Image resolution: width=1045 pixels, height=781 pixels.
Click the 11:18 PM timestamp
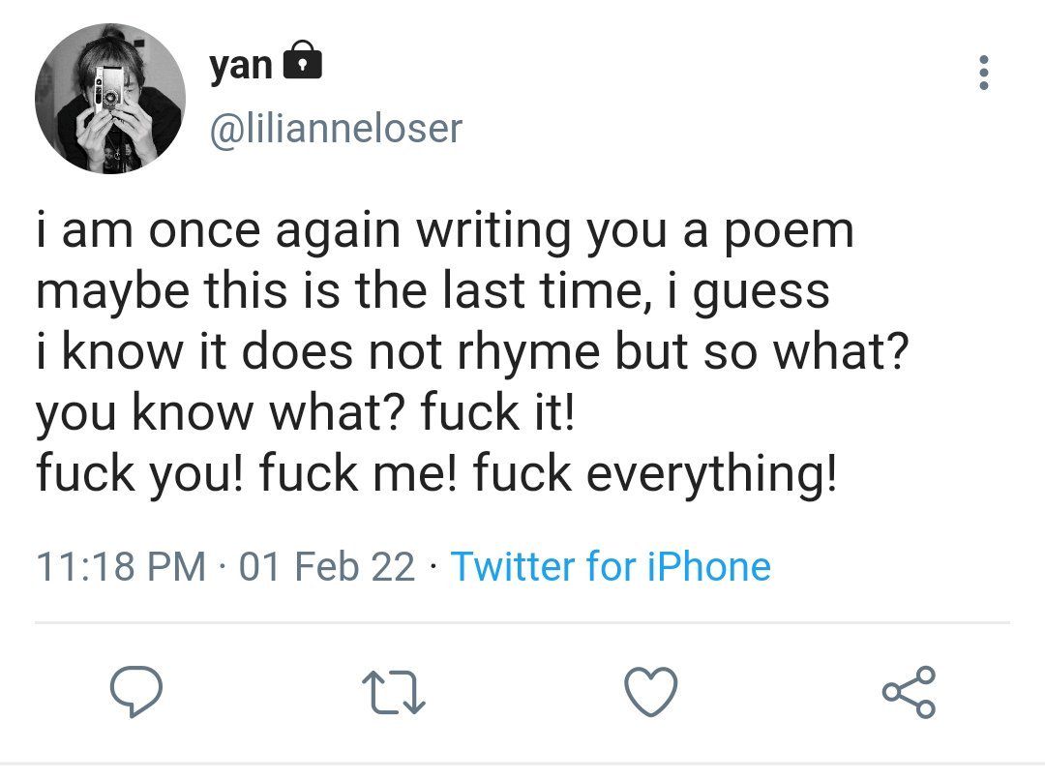point(121,566)
